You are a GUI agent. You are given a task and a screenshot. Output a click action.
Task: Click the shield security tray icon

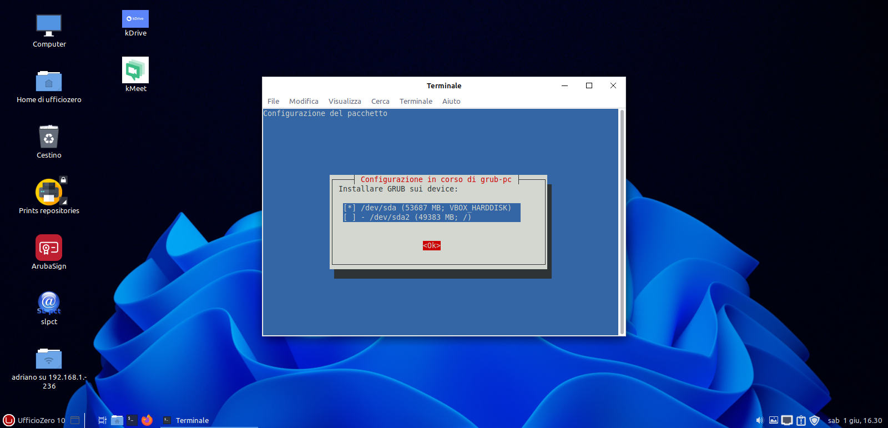[814, 420]
